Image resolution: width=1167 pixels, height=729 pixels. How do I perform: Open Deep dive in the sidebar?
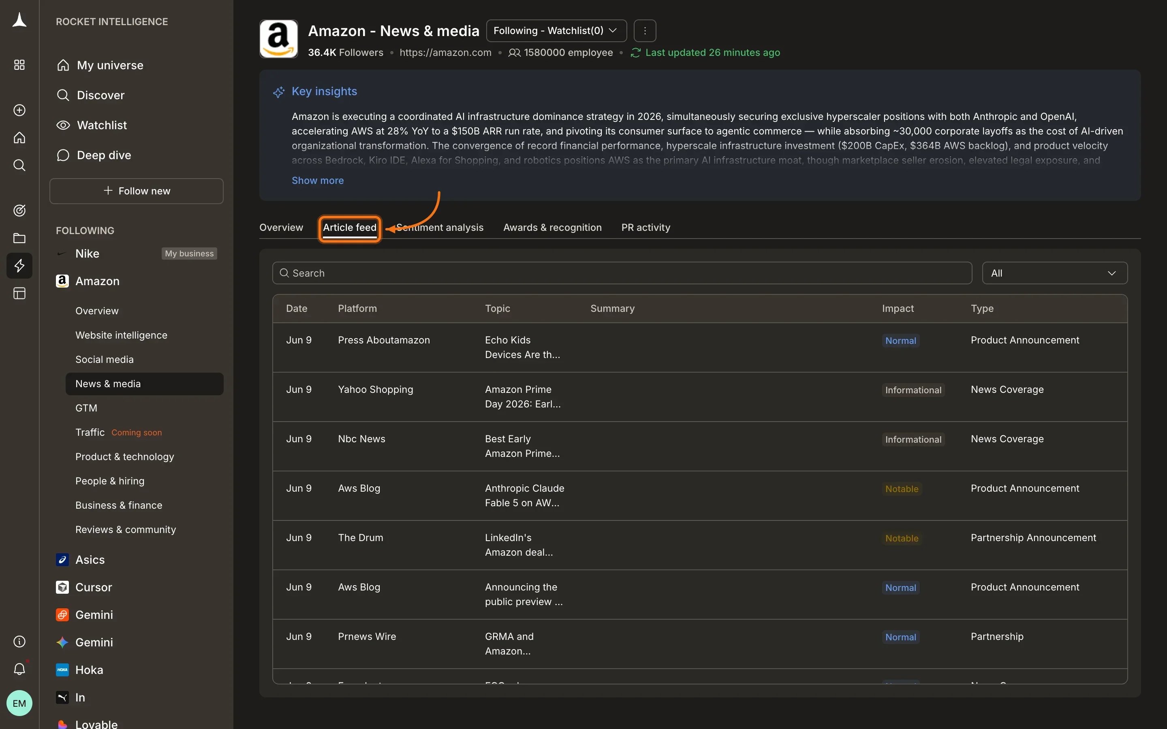104,155
